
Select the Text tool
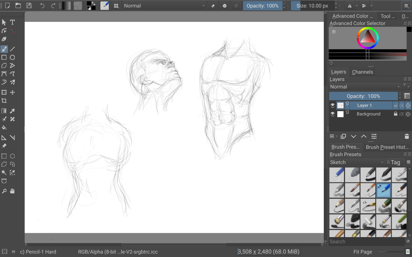click(12, 22)
